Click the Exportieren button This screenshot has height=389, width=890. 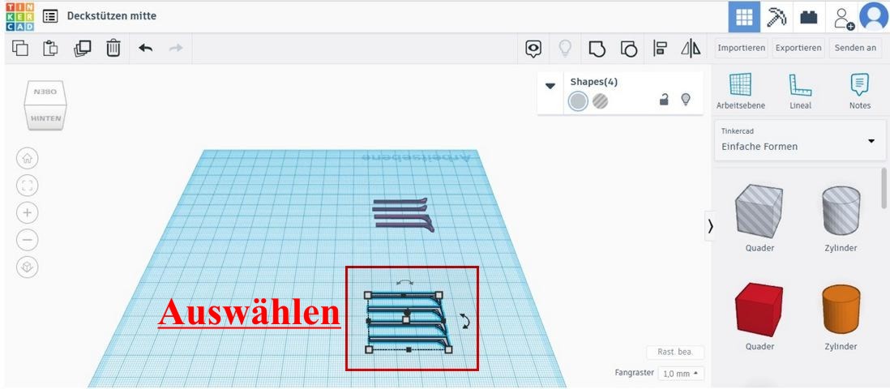pos(798,48)
